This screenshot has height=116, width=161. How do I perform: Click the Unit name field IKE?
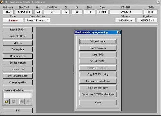8,12
